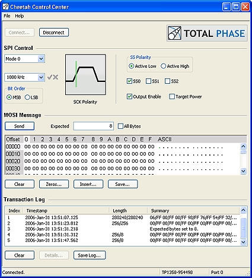Click the TP1358-954498 status bar entry
Viewport: 252px width, 278px height.
click(177, 272)
